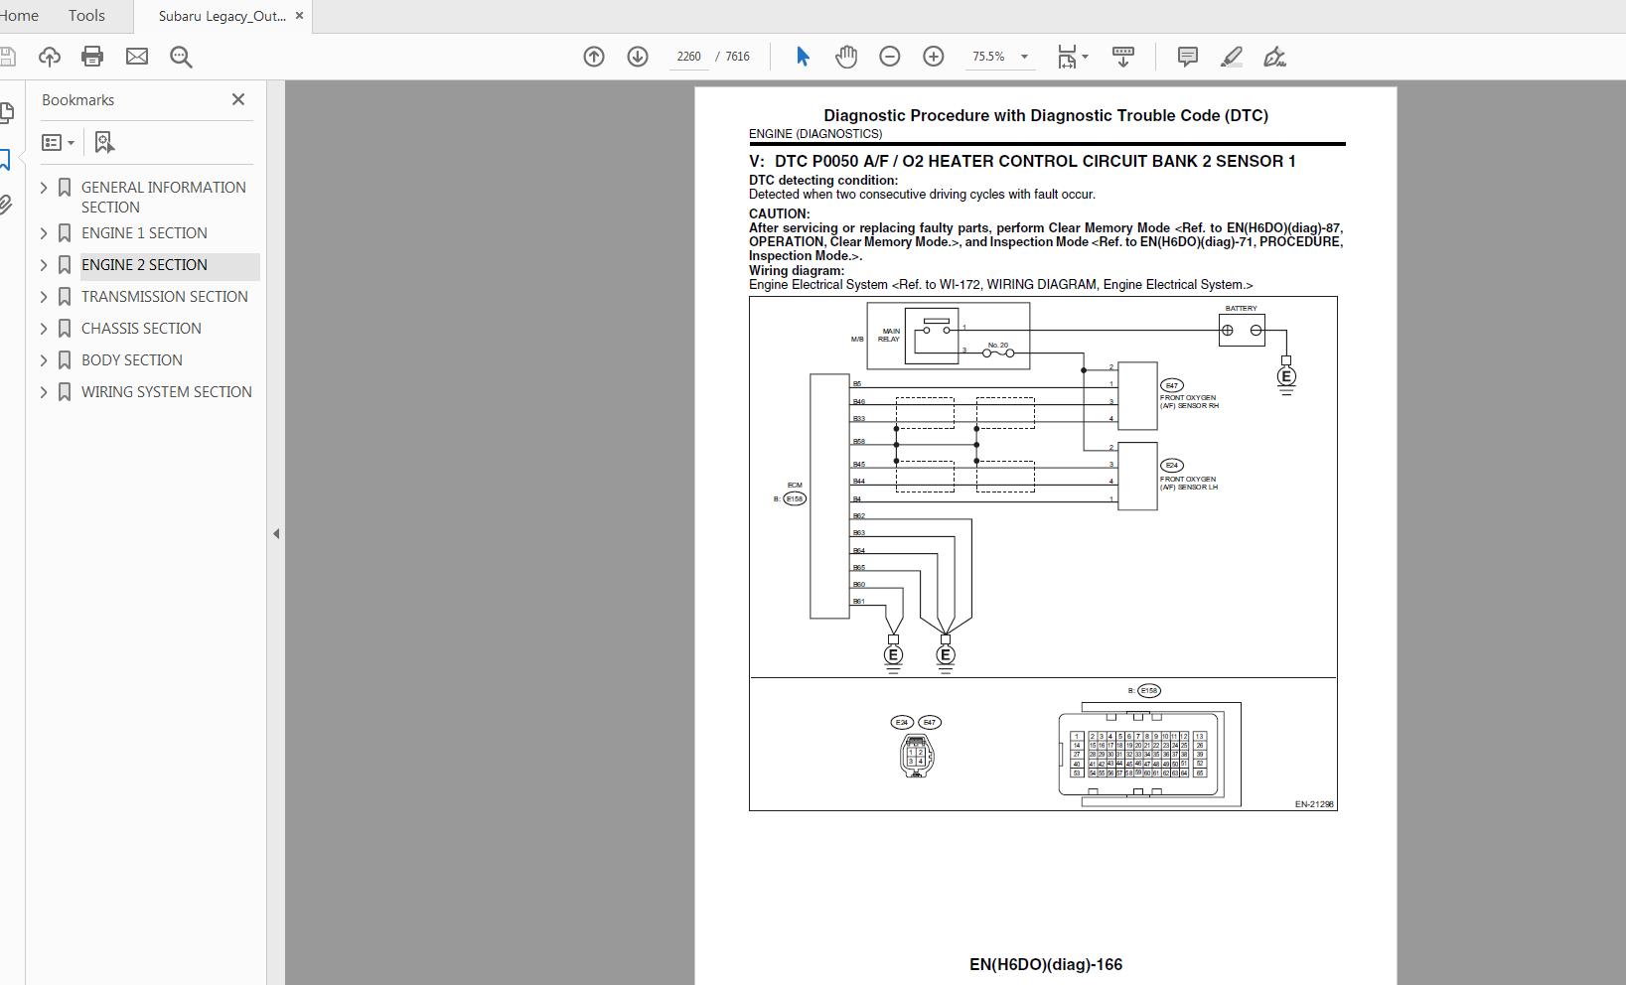Go to previous page arrow

594,57
